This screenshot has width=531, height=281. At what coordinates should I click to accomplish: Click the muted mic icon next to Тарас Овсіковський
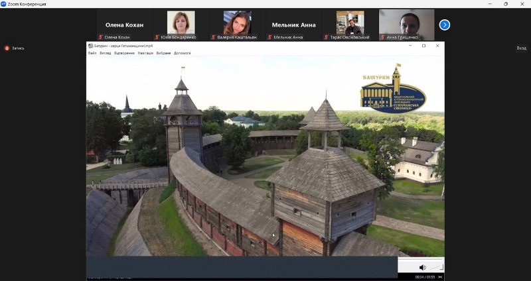[326, 37]
